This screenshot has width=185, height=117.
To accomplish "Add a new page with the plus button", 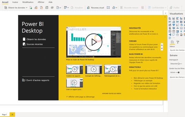I will click(x=12, y=115).
